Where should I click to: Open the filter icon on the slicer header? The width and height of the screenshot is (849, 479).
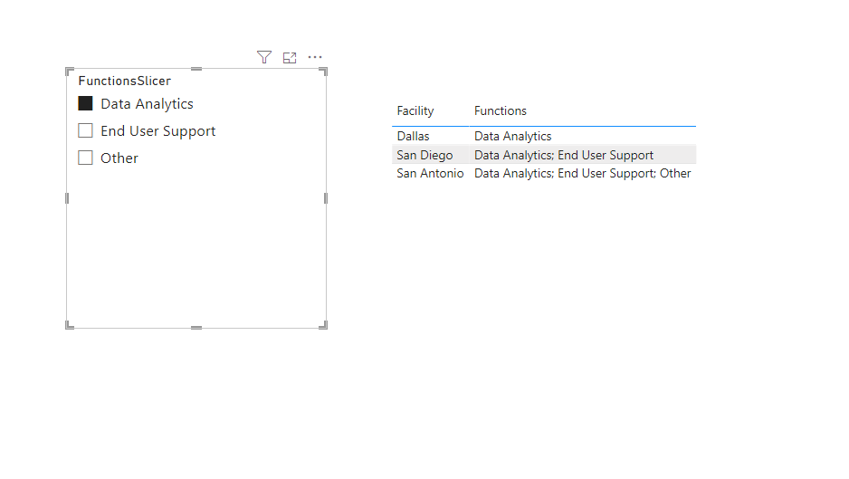[264, 57]
